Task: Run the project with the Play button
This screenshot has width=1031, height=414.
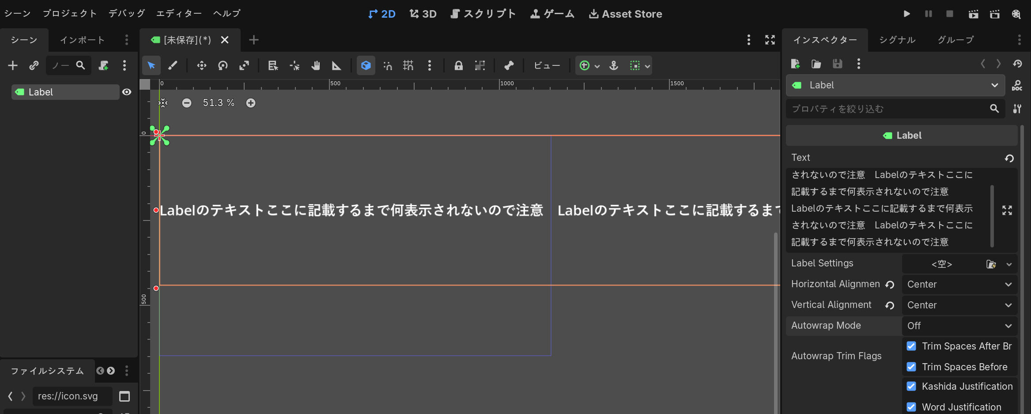Action: 907,14
